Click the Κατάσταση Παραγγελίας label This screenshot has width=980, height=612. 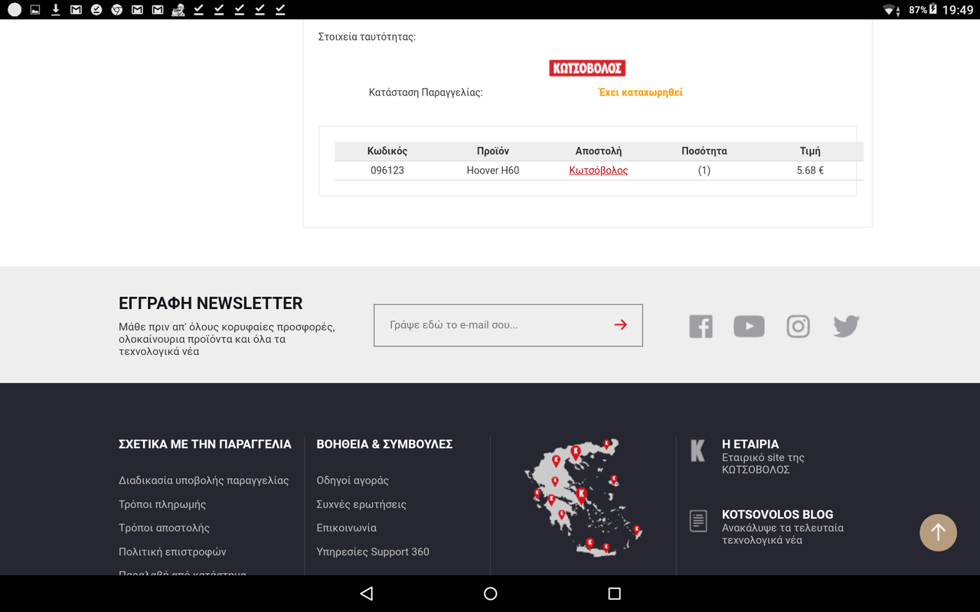pos(426,93)
